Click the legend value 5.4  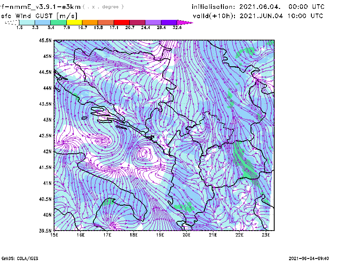51,27
